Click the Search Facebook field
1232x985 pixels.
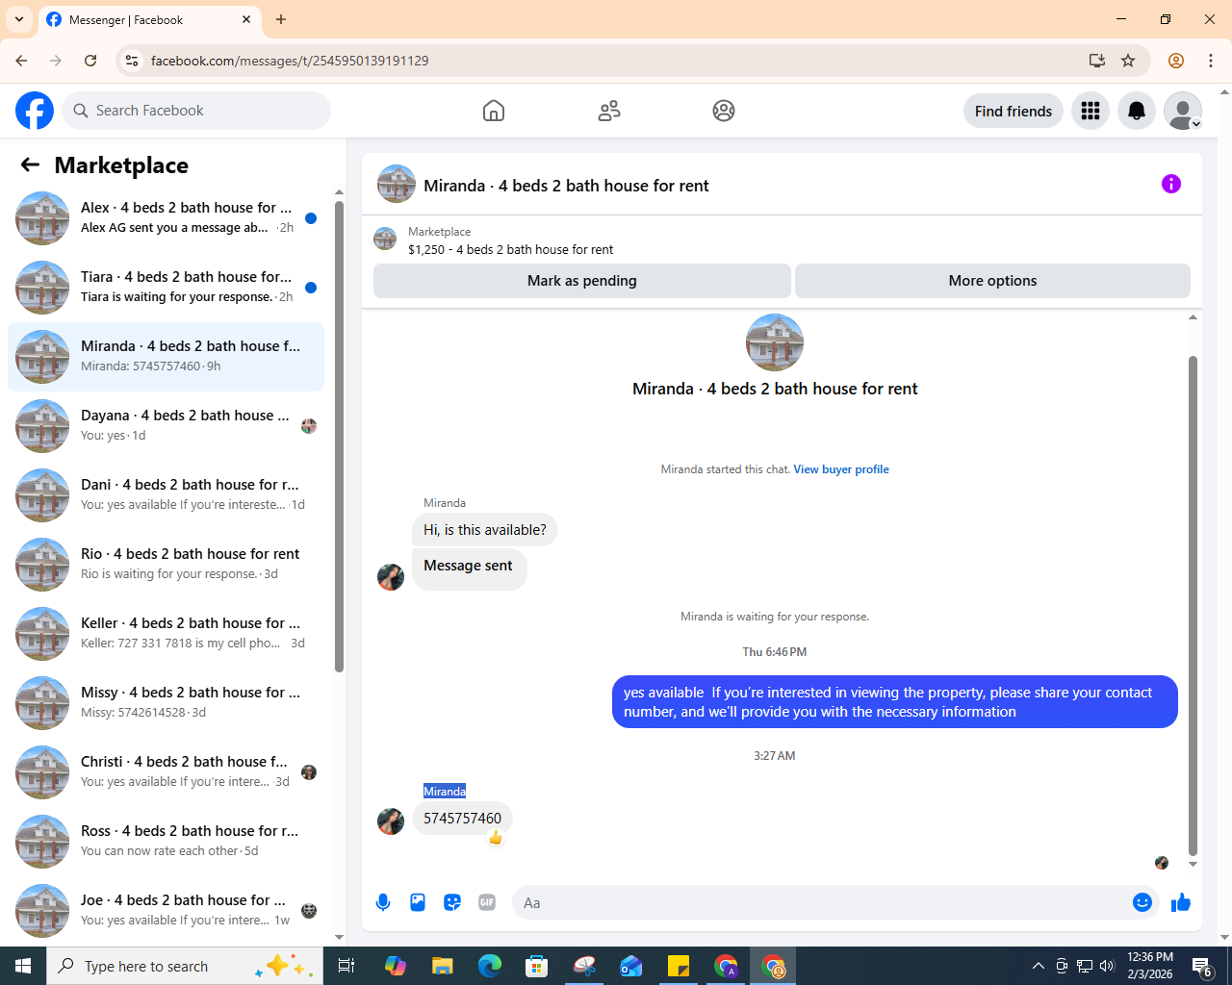point(196,111)
